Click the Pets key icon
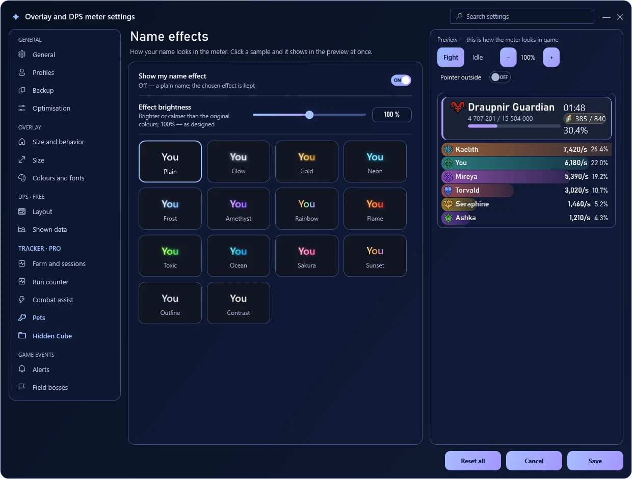 (x=22, y=317)
